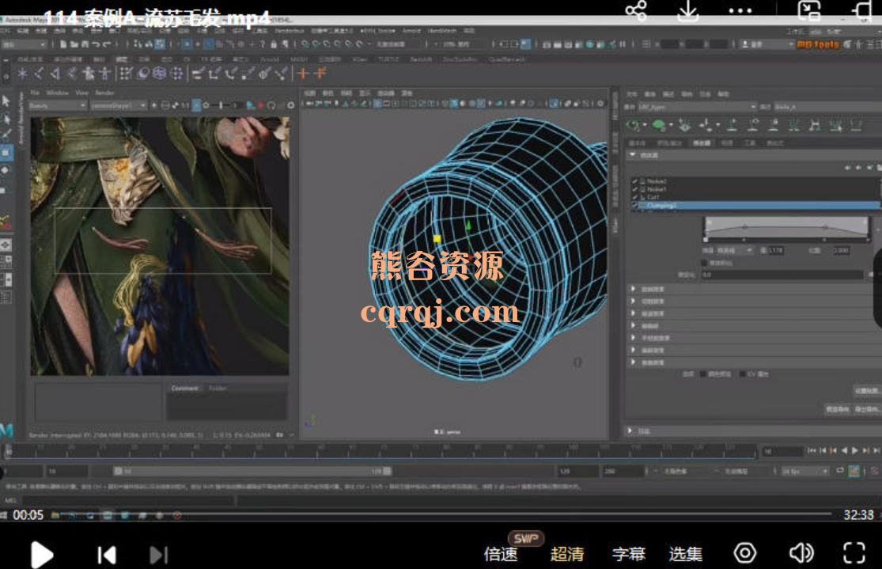Open the circular settings icon beside 选集
Screen dimensions: 882x569
744,553
